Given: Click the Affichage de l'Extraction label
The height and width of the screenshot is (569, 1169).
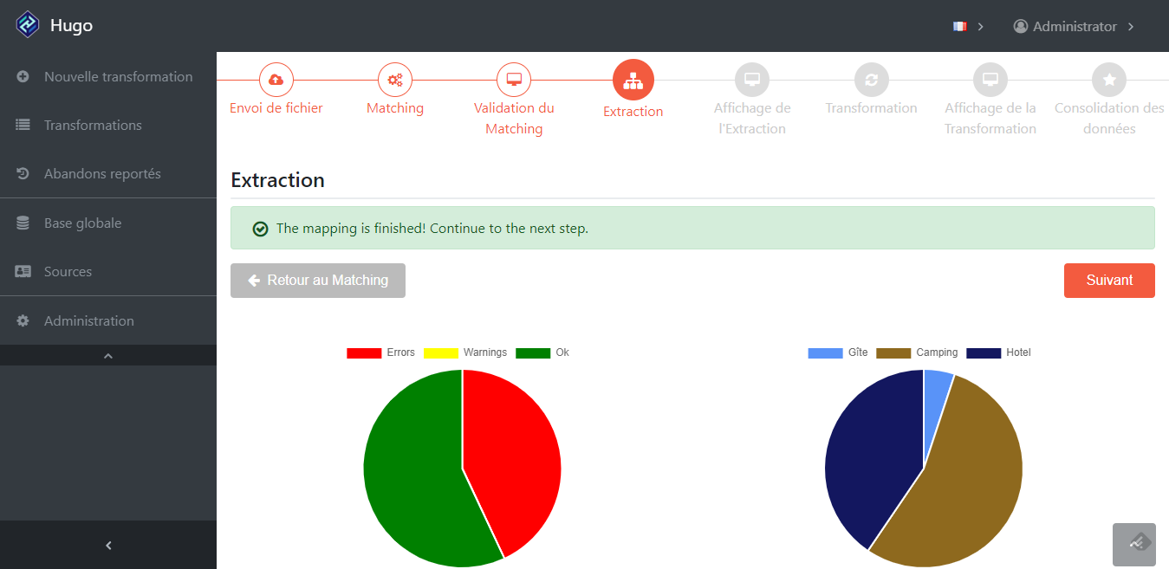Looking at the screenshot, I should 752,119.
